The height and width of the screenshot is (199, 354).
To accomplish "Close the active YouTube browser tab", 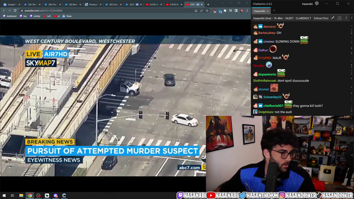I will click(x=202, y=4).
